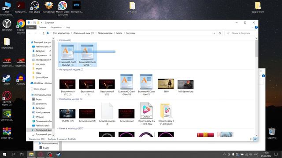The width and height of the screenshot is (282, 158).
Task: Select Пользователи in the breadcrumb
Action: (105, 33)
